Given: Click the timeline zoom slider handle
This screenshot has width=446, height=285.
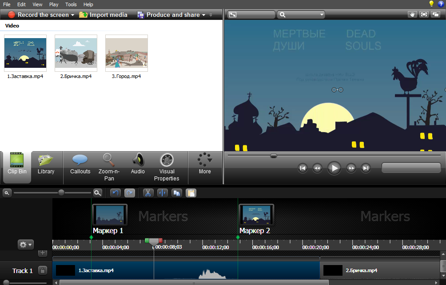Looking at the screenshot, I should pyautogui.click(x=61, y=192).
